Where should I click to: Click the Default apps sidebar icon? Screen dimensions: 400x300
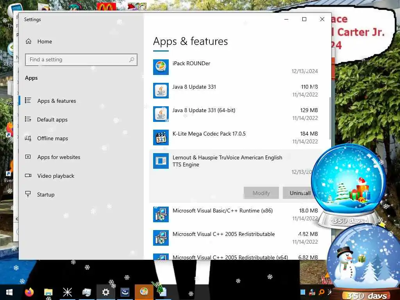pyautogui.click(x=28, y=119)
